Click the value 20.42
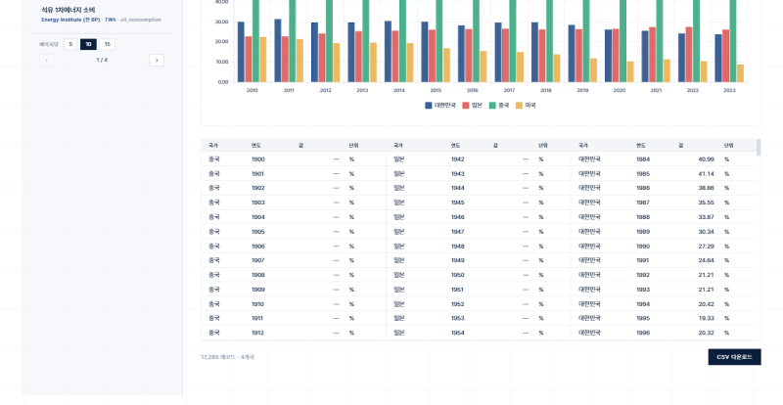The height and width of the screenshot is (405, 783). (706, 304)
